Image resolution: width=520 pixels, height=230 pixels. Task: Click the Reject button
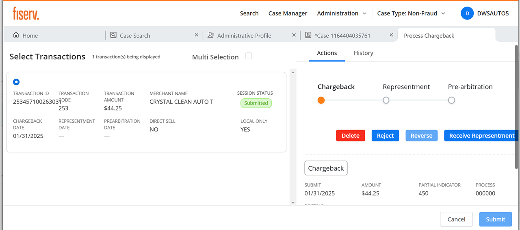click(x=385, y=136)
